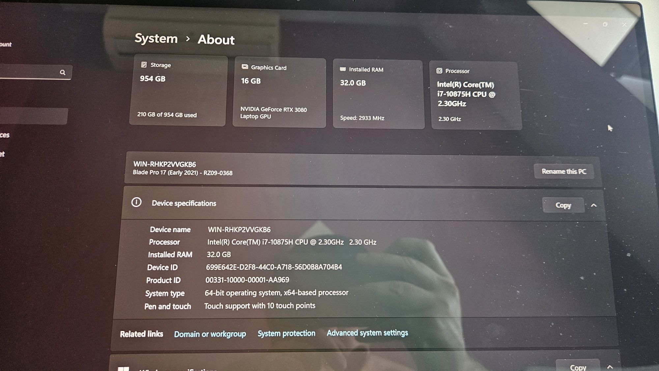Click Device ID value 699E642E-D2F8-44C0

(x=274, y=267)
